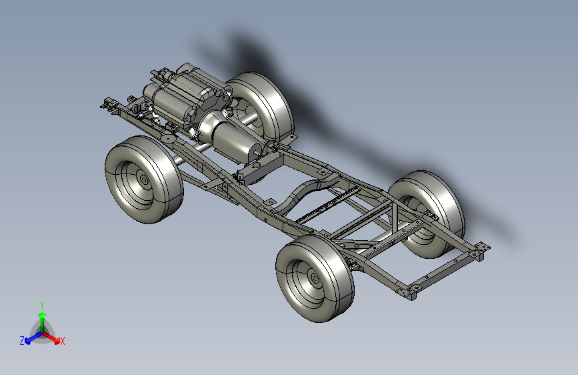The width and height of the screenshot is (578, 375).
Task: Select the rearmost frame crossmember with bolt plates
Action: click(443, 270)
